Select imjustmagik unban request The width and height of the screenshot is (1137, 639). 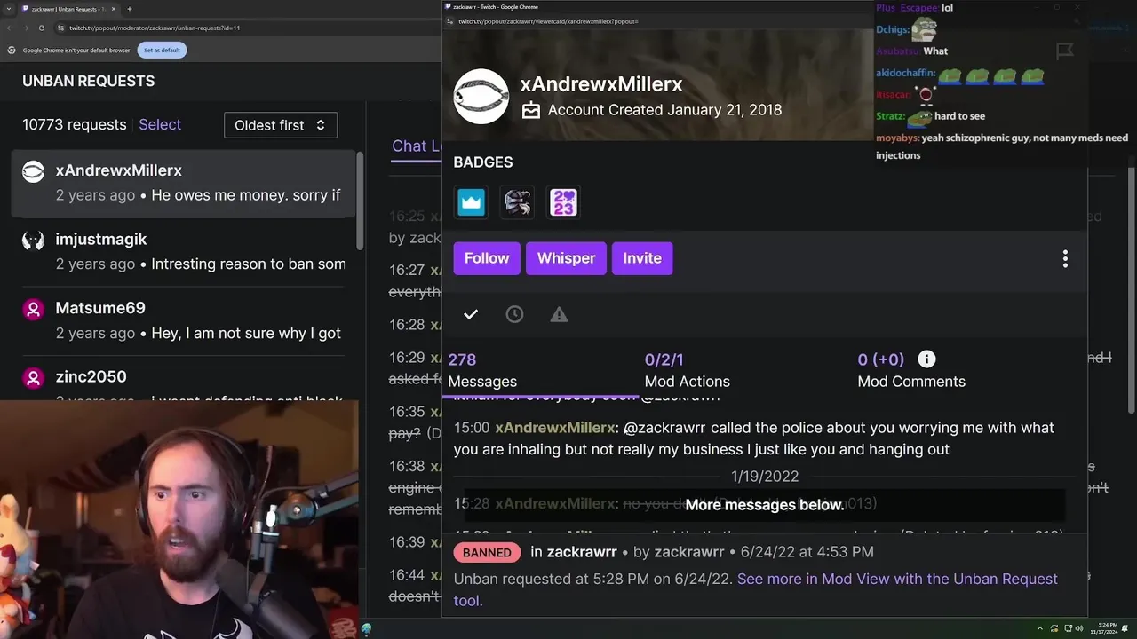pyautogui.click(x=183, y=252)
